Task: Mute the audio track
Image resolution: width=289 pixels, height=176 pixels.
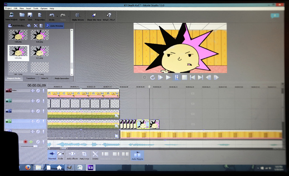Action: [38, 142]
